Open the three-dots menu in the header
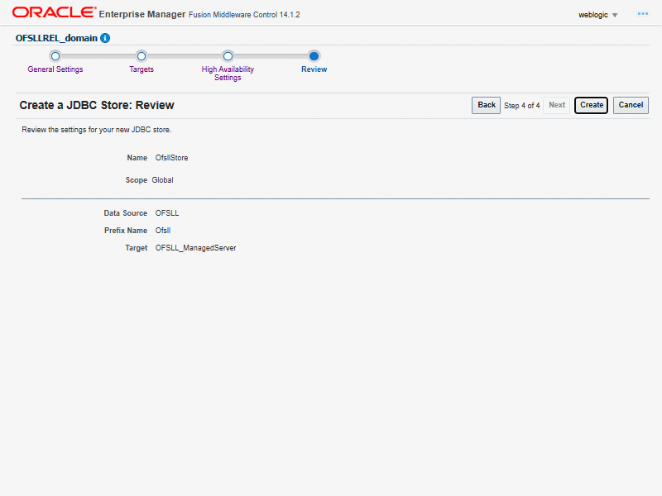The width and height of the screenshot is (662, 496). click(x=643, y=14)
